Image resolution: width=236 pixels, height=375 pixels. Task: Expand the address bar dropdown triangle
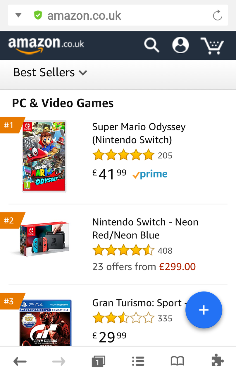coord(18,15)
